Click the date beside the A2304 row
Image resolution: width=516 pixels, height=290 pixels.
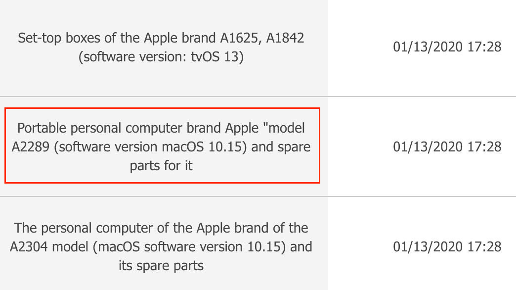click(x=447, y=246)
